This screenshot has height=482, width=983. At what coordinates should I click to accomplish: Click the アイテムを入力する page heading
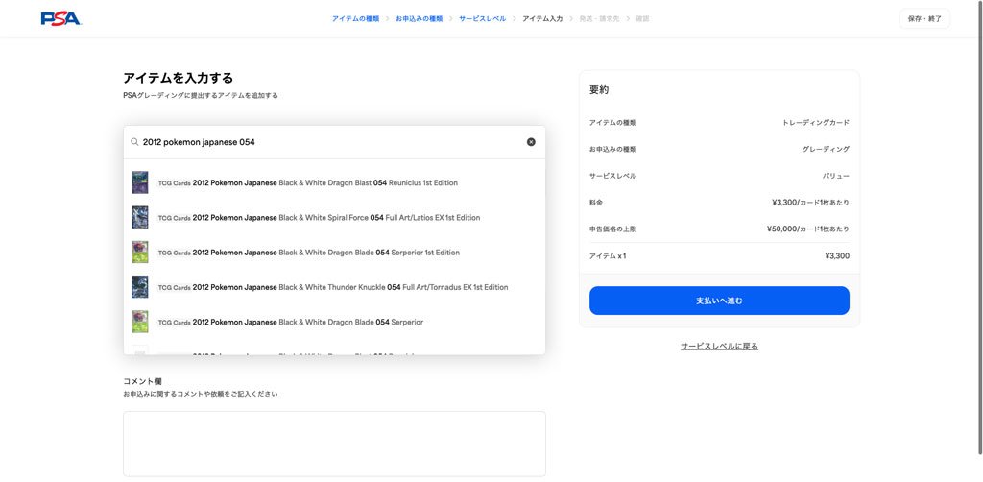[x=178, y=79]
